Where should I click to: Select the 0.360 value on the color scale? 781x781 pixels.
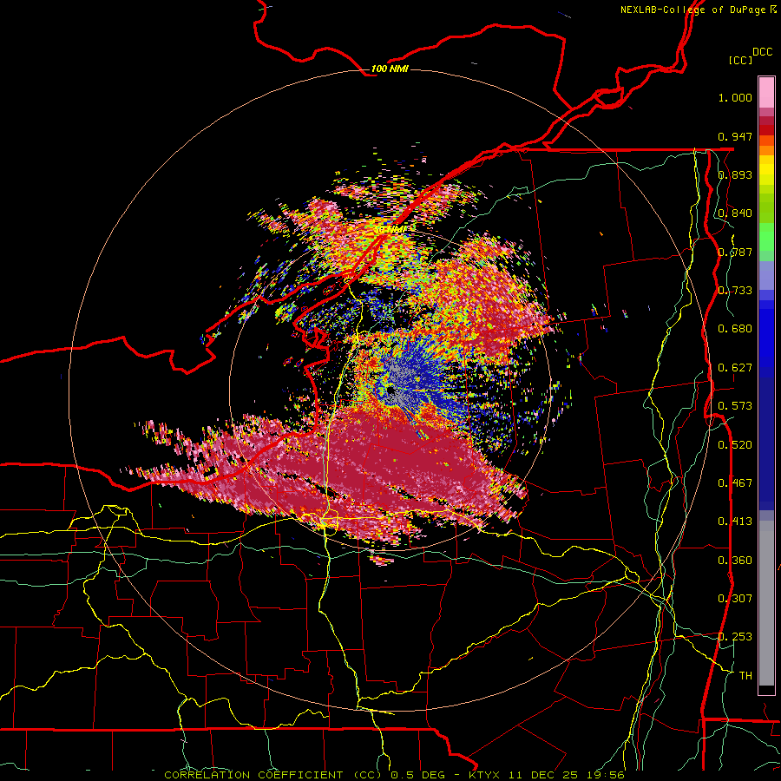coord(735,561)
